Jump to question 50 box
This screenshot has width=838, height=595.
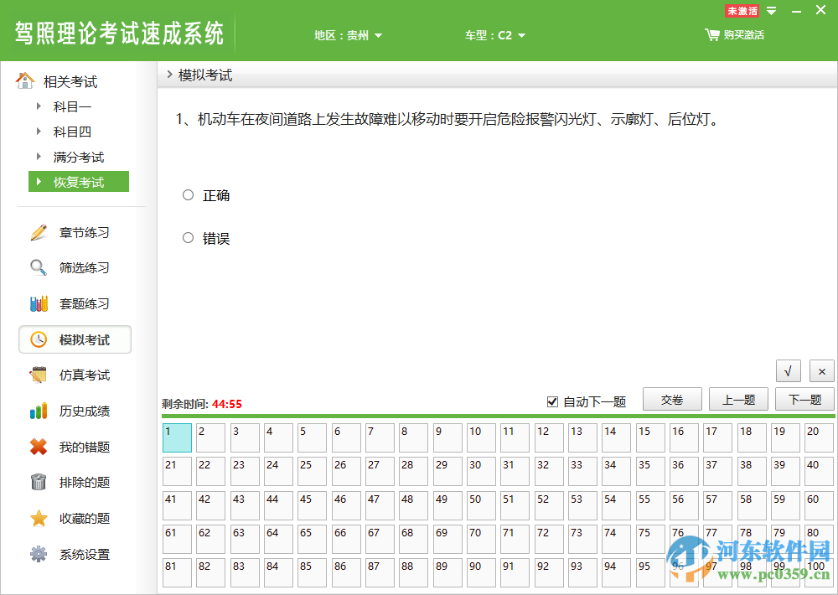pyautogui.click(x=481, y=505)
